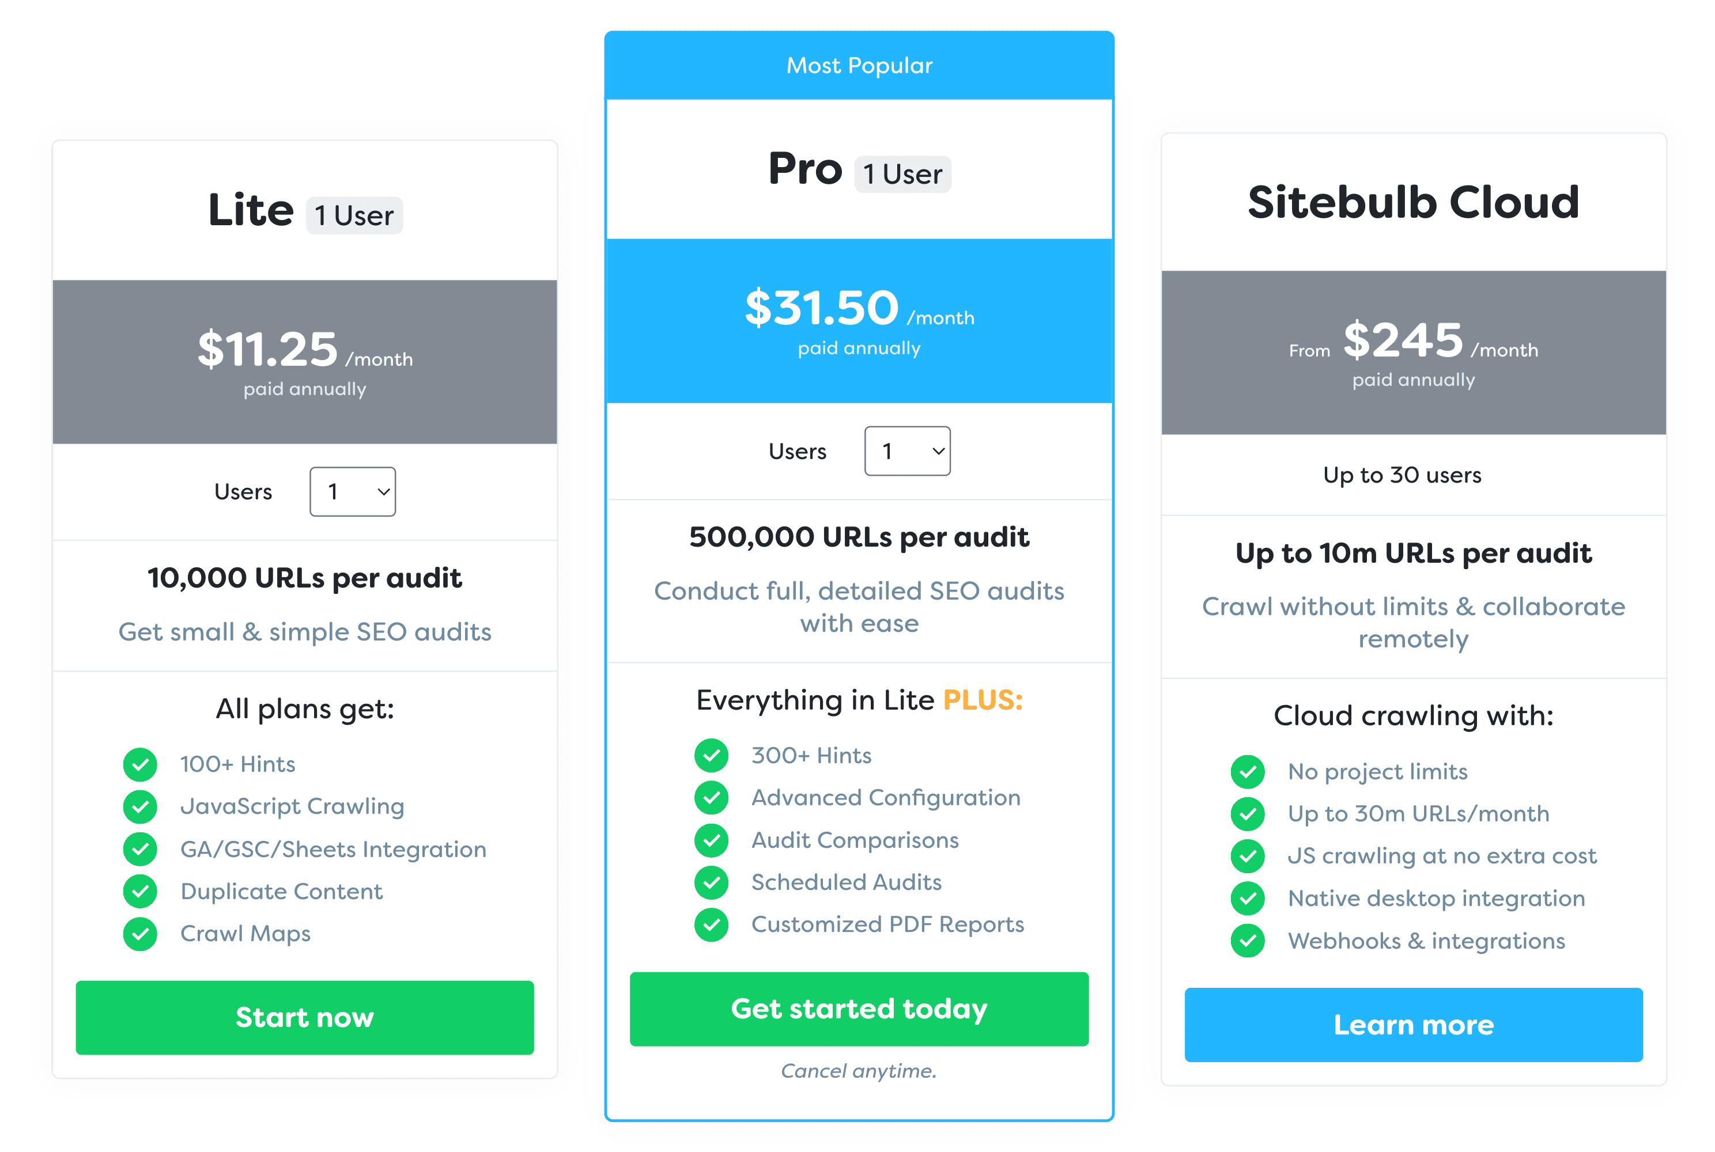
Task: Click the checkmark beside Customized PDF Reports
Action: tap(711, 924)
